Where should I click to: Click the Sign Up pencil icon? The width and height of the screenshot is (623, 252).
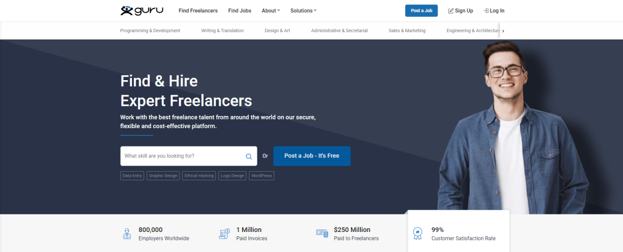tap(451, 11)
